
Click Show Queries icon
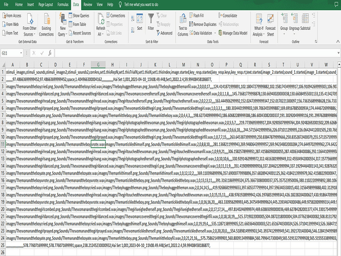point(71,15)
